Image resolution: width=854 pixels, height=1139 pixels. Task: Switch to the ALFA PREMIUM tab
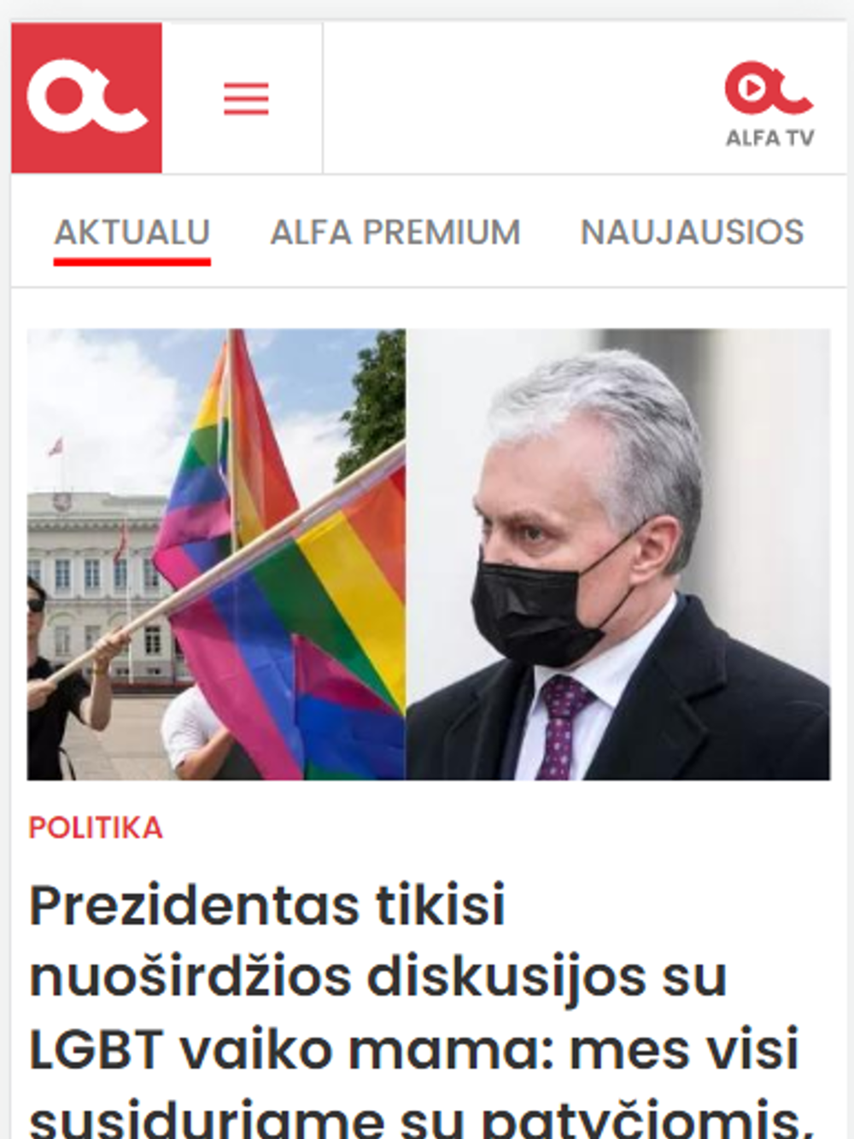click(395, 232)
